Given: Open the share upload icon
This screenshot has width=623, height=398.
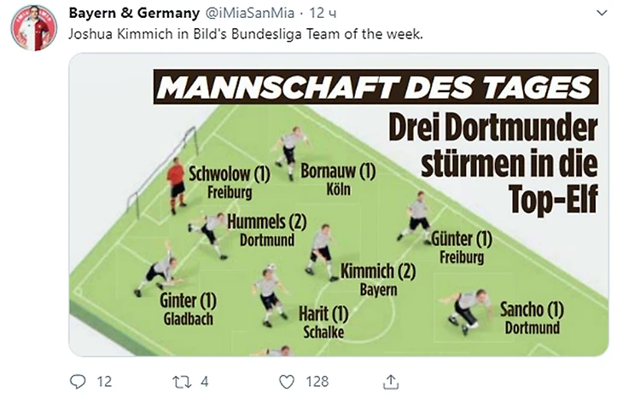Looking at the screenshot, I should pos(391,382).
